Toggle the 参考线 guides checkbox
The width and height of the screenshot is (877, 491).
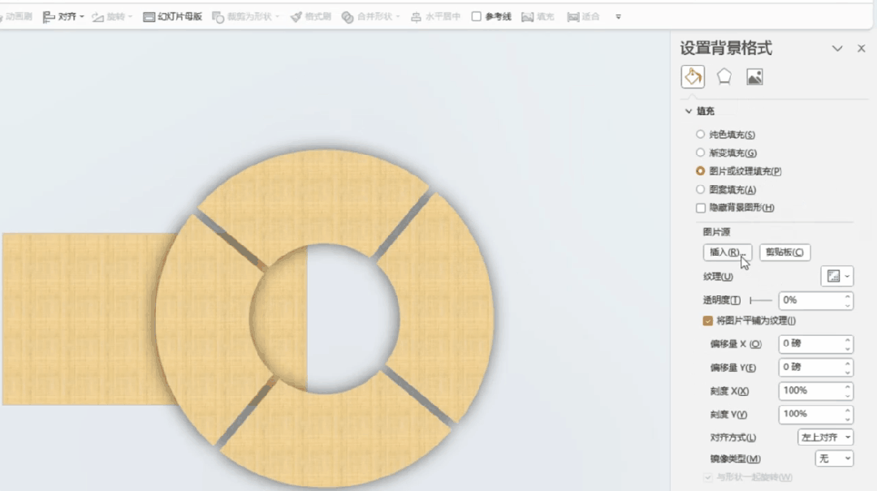[x=476, y=17]
